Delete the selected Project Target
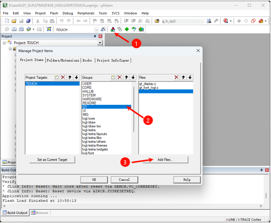The width and height of the screenshot is (271, 223). [63, 77]
